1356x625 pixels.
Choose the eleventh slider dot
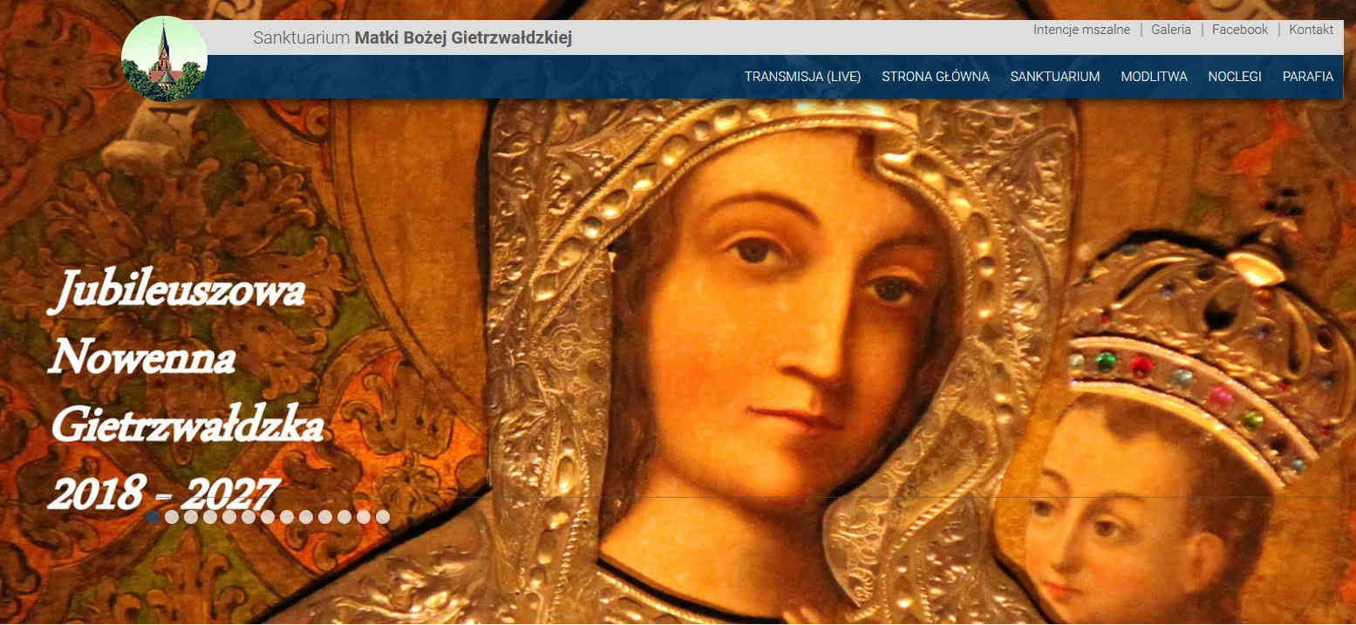pyautogui.click(x=344, y=517)
